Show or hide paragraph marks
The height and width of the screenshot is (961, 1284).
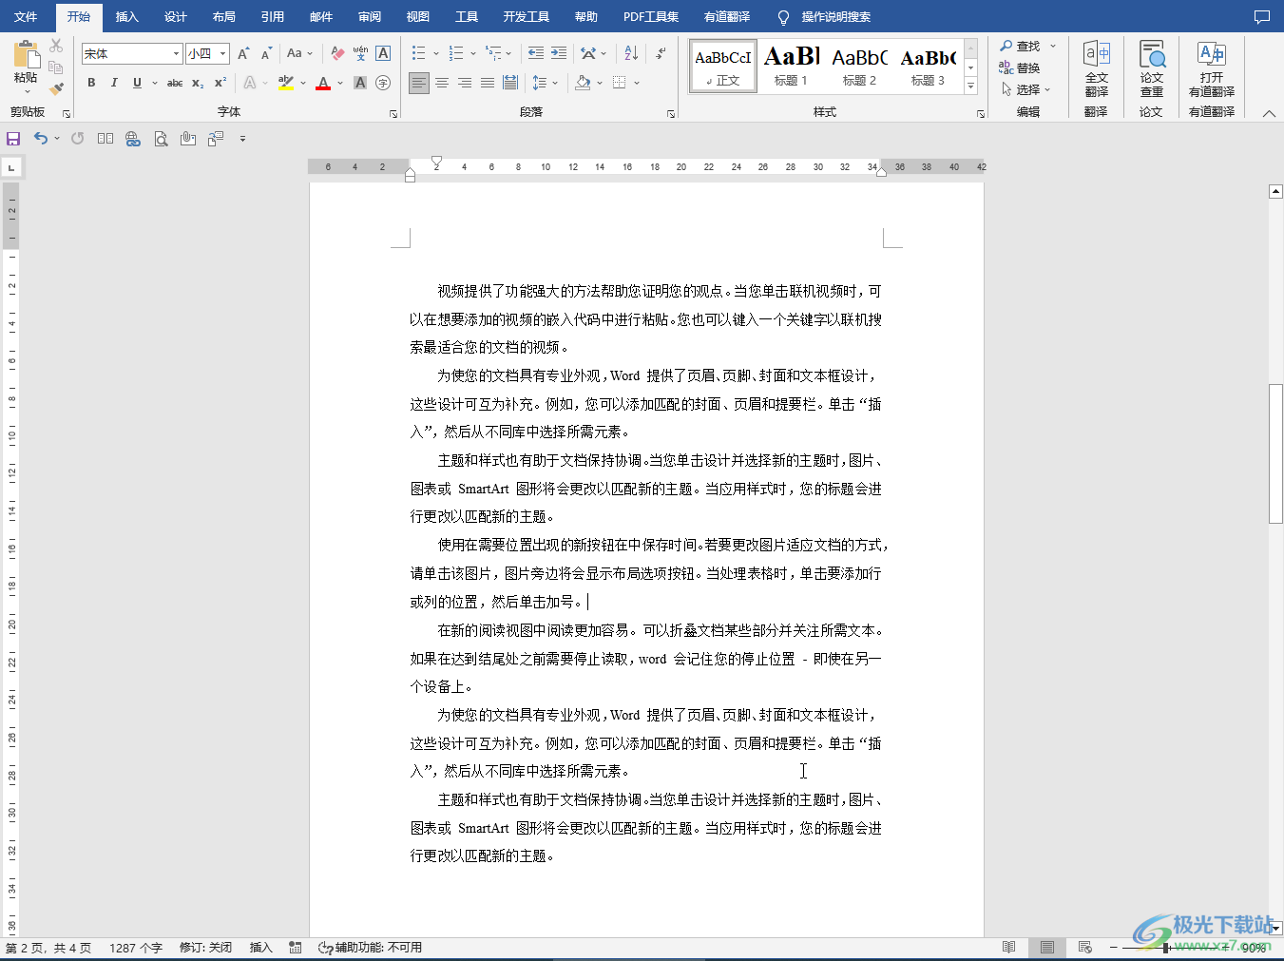point(661,53)
